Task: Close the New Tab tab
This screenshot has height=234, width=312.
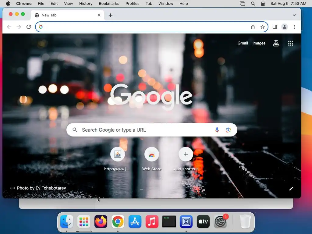Action: click(x=99, y=15)
